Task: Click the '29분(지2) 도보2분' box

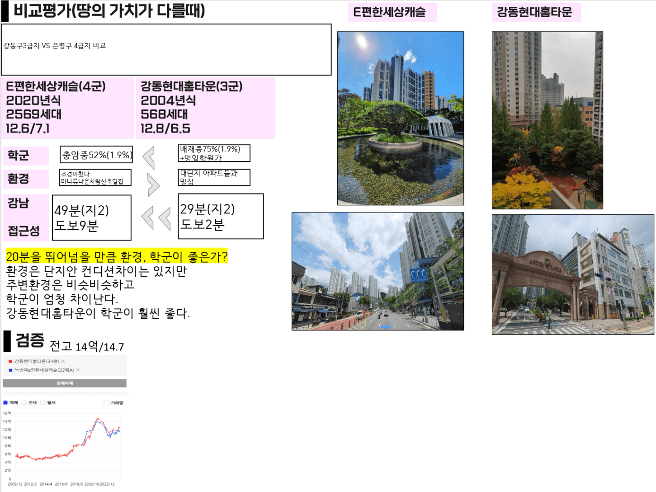Action: point(221,216)
